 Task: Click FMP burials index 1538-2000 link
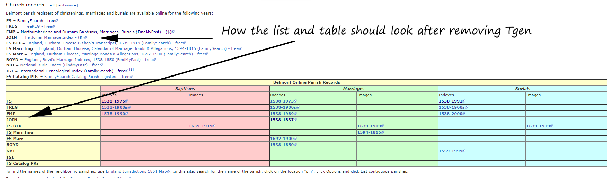[x=451, y=114]
